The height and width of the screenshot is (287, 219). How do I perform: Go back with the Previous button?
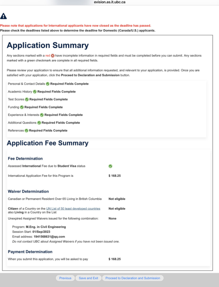pos(65,278)
